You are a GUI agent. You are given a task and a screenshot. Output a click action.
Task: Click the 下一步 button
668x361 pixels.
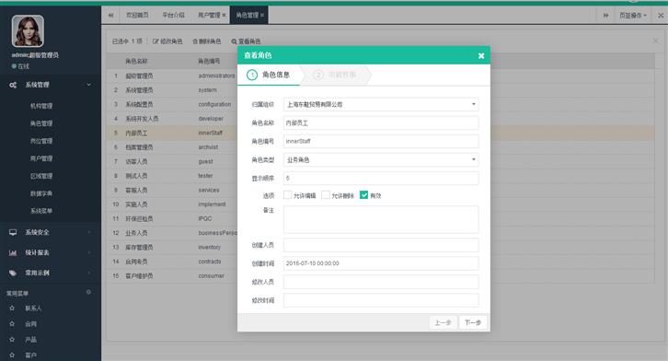pyautogui.click(x=473, y=322)
